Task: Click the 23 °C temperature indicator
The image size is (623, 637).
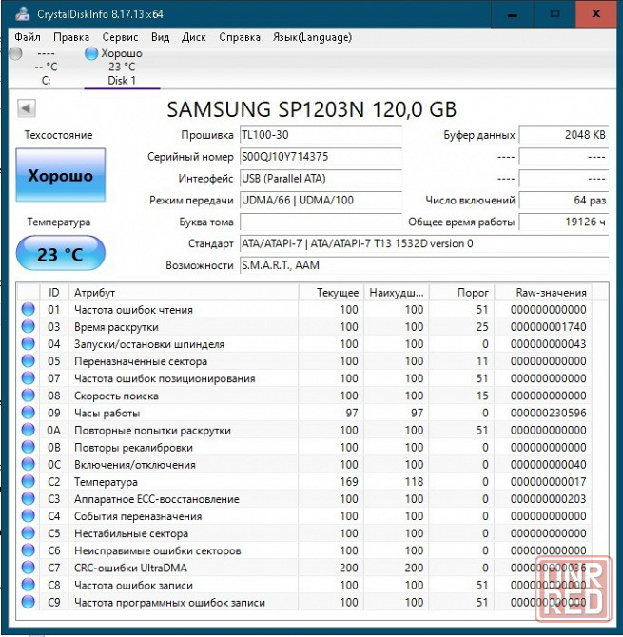Action: 61,253
